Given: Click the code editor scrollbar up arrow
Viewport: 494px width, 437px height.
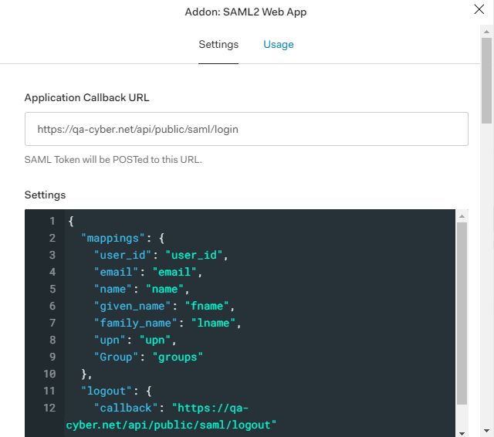Looking at the screenshot, I should pos(462,216).
